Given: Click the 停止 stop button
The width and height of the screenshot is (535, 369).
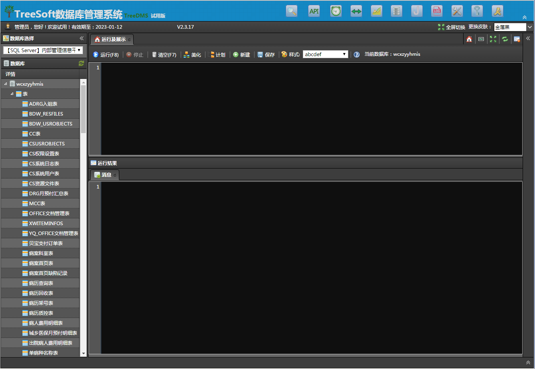Looking at the screenshot, I should pyautogui.click(x=135, y=55).
